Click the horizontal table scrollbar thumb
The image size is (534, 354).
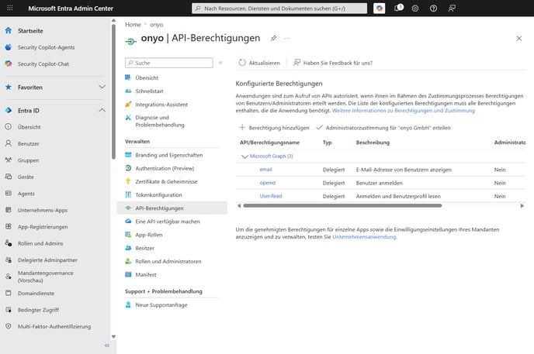pos(342,205)
